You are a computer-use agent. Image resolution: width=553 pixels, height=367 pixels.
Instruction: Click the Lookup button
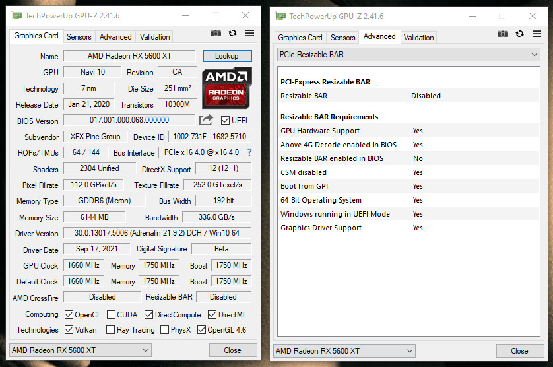pos(227,56)
